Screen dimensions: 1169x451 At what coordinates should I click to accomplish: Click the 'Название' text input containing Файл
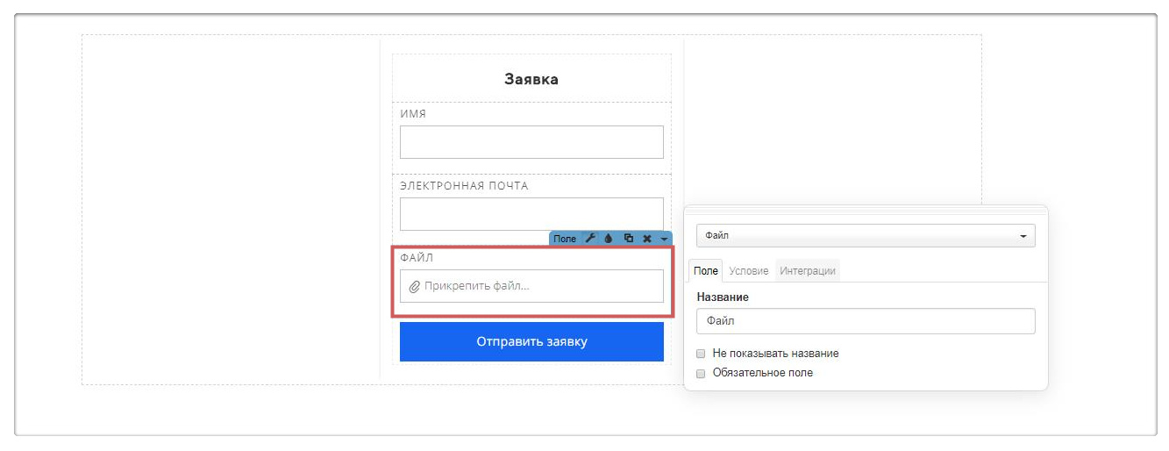865,321
